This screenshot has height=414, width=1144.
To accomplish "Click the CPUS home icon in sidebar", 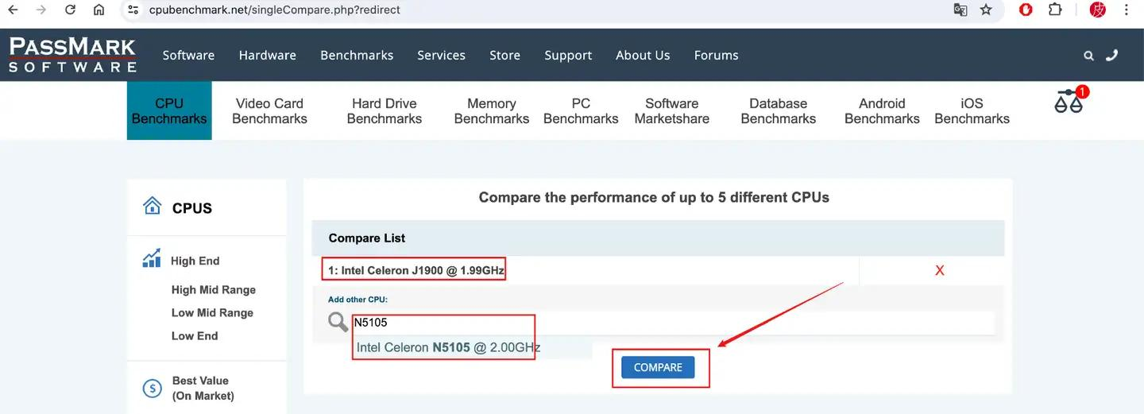I will 152,207.
